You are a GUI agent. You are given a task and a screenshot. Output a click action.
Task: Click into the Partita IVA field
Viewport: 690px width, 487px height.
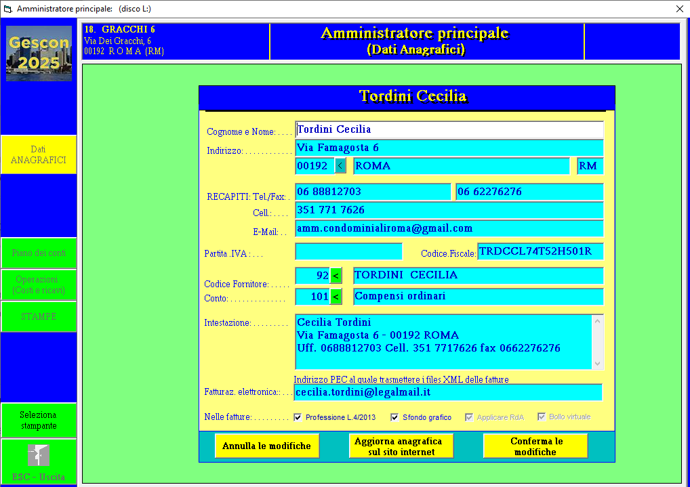348,252
